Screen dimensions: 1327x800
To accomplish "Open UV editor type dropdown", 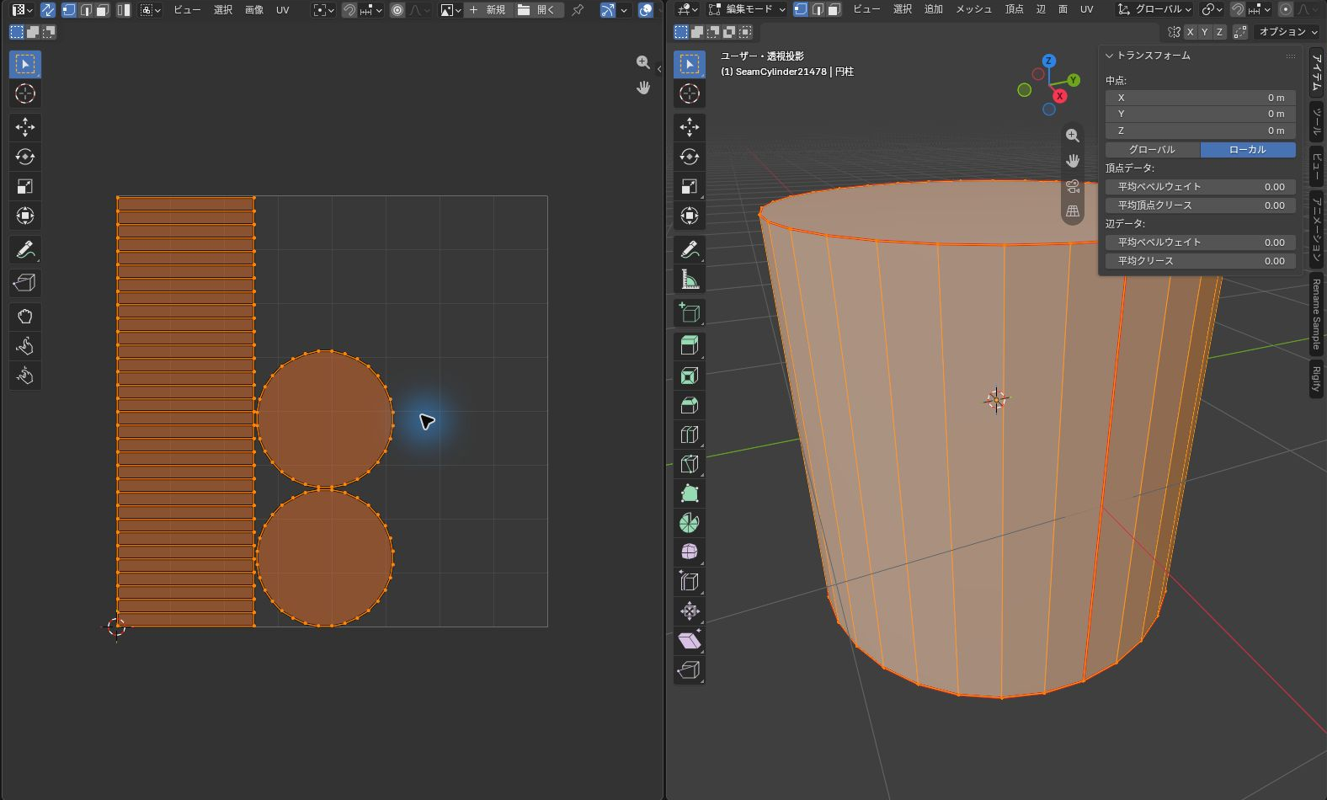I will point(23,10).
